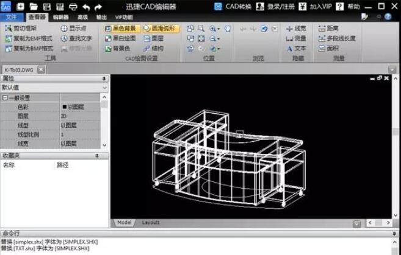This screenshot has width=401, height=255.
Task: Click the properties list scroll-down arrow
Action: (104, 145)
